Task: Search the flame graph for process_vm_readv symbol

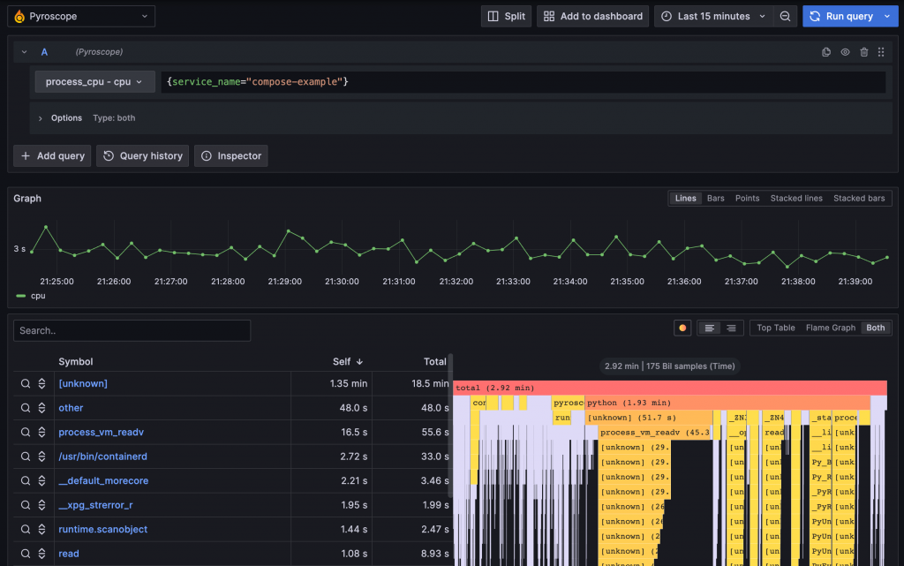Action: click(27, 432)
